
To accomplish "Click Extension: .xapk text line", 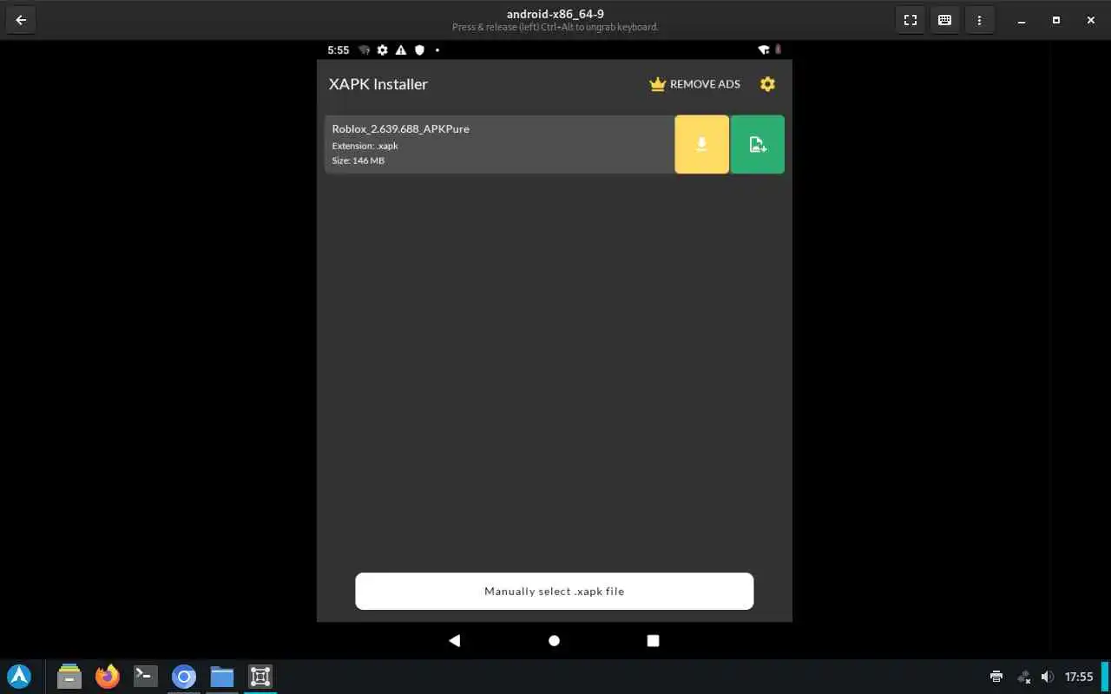I will (x=365, y=146).
